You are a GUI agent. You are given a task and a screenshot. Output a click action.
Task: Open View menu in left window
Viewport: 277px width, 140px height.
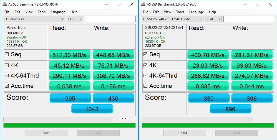click(29, 12)
